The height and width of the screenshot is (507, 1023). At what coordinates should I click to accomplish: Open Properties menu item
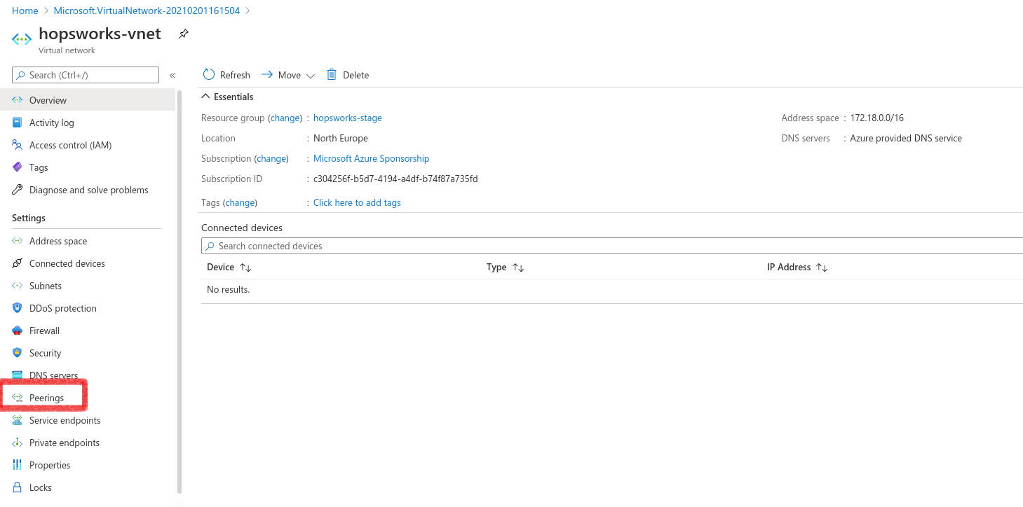[x=88, y=465]
